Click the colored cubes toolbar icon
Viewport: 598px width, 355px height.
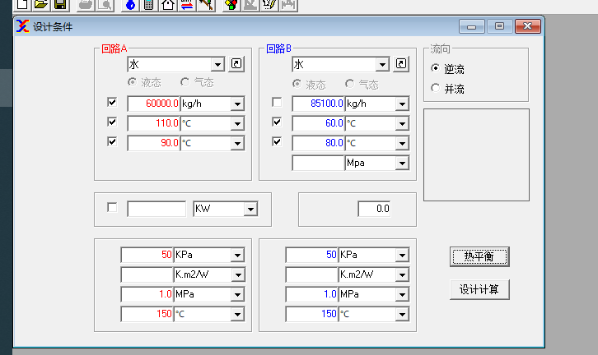[231, 5]
